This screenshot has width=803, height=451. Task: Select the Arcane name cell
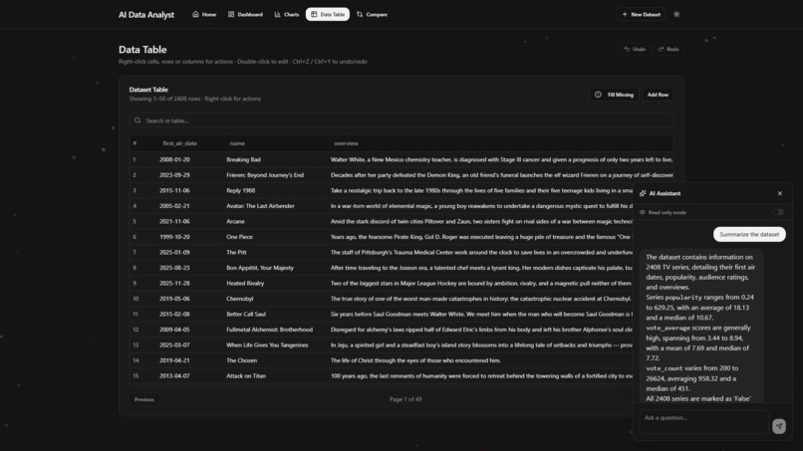[235, 221]
